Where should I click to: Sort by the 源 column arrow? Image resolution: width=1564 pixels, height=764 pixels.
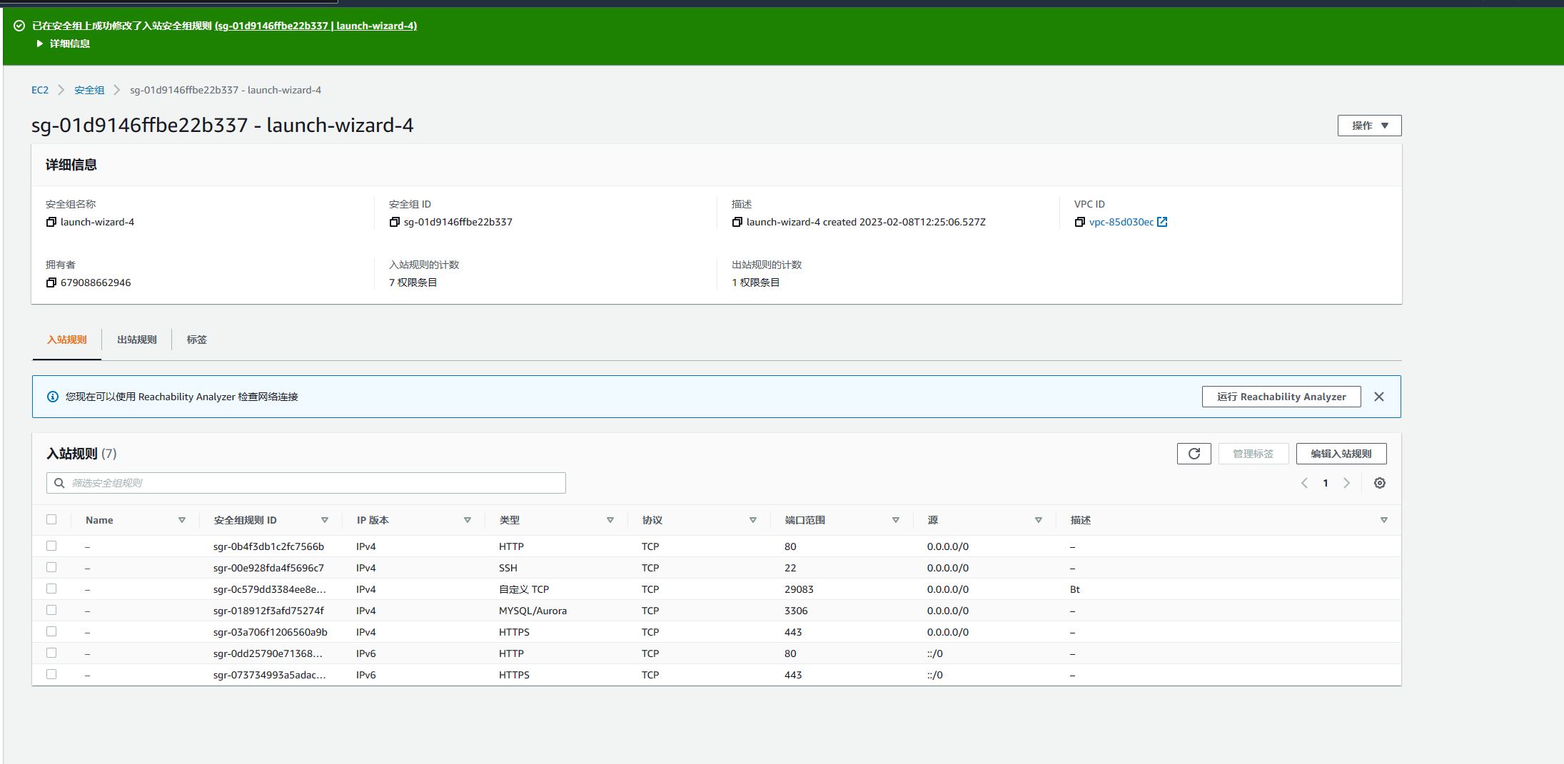tap(1039, 520)
